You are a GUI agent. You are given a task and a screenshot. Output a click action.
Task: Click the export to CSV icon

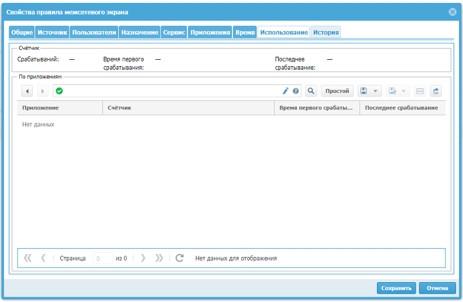[x=435, y=91]
